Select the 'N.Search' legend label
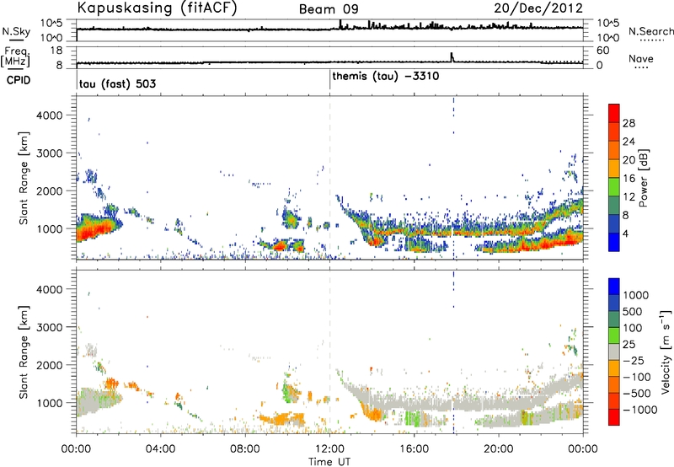This screenshot has height=467, width=674. point(650,31)
